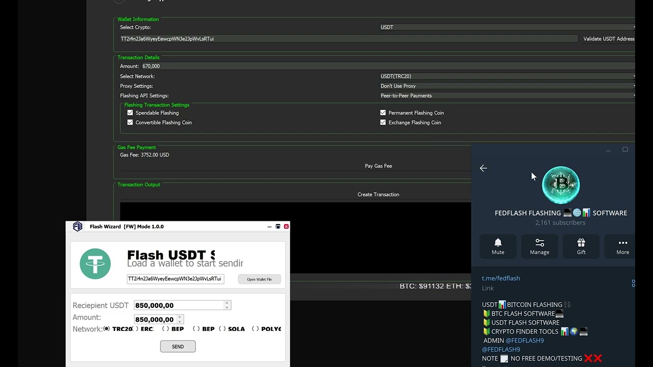Screen dimensions: 653x367
Task: Toggle Permanent Flashing Coin checkbox
Action: click(x=383, y=113)
